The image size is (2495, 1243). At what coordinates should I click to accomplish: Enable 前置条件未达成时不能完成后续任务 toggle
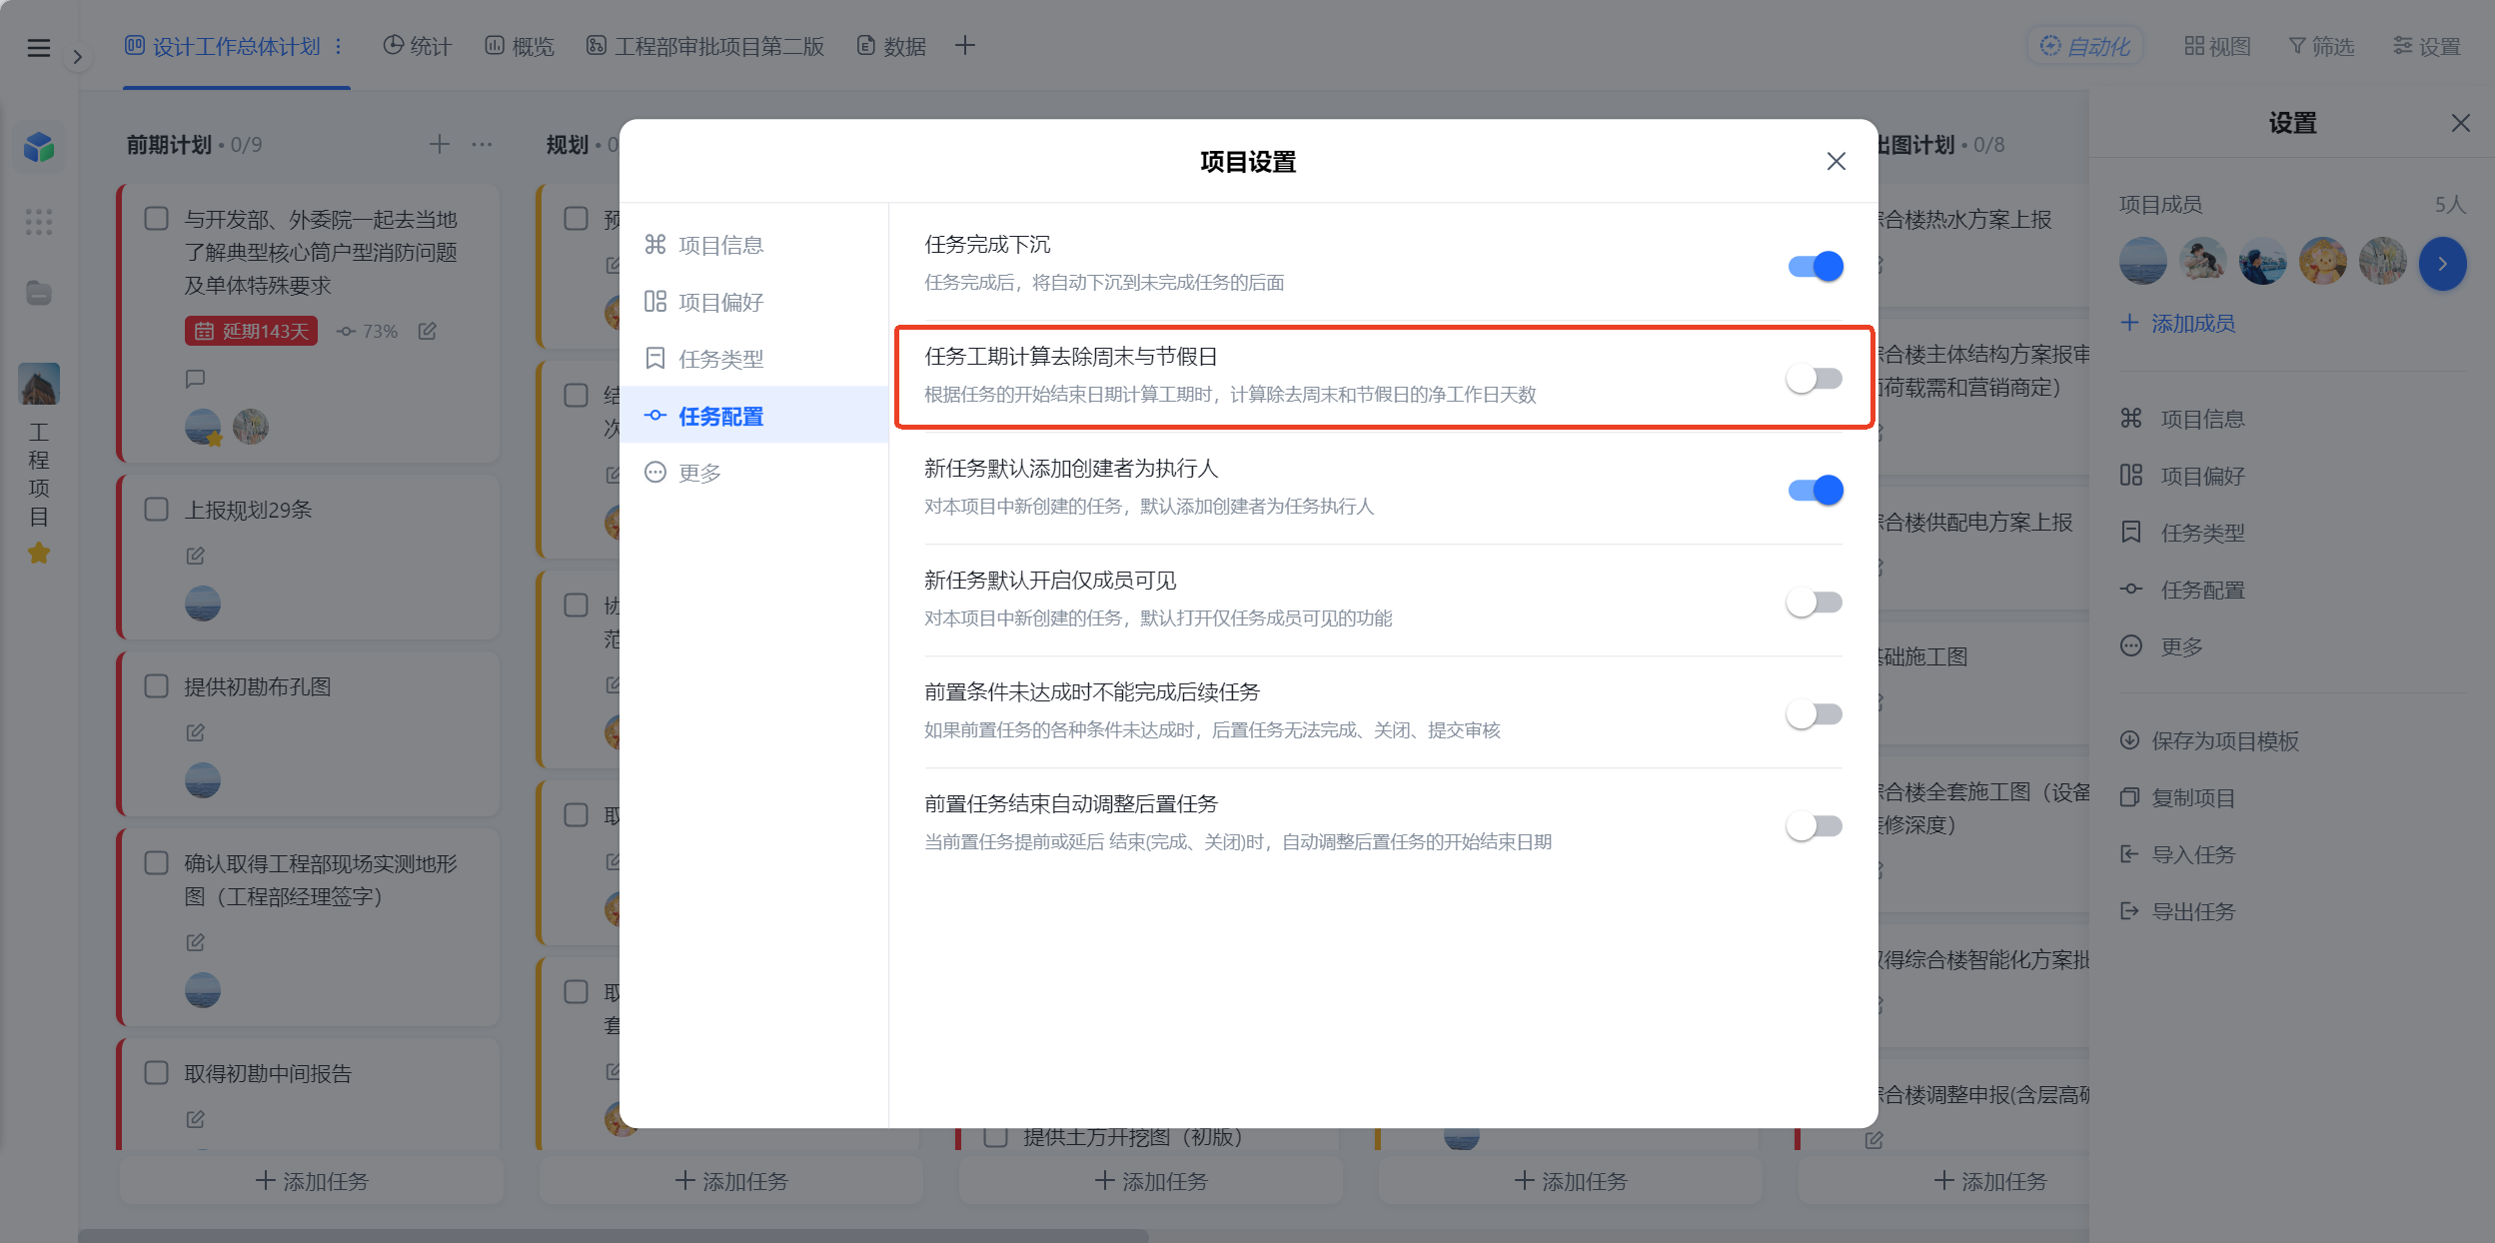[x=1815, y=713]
